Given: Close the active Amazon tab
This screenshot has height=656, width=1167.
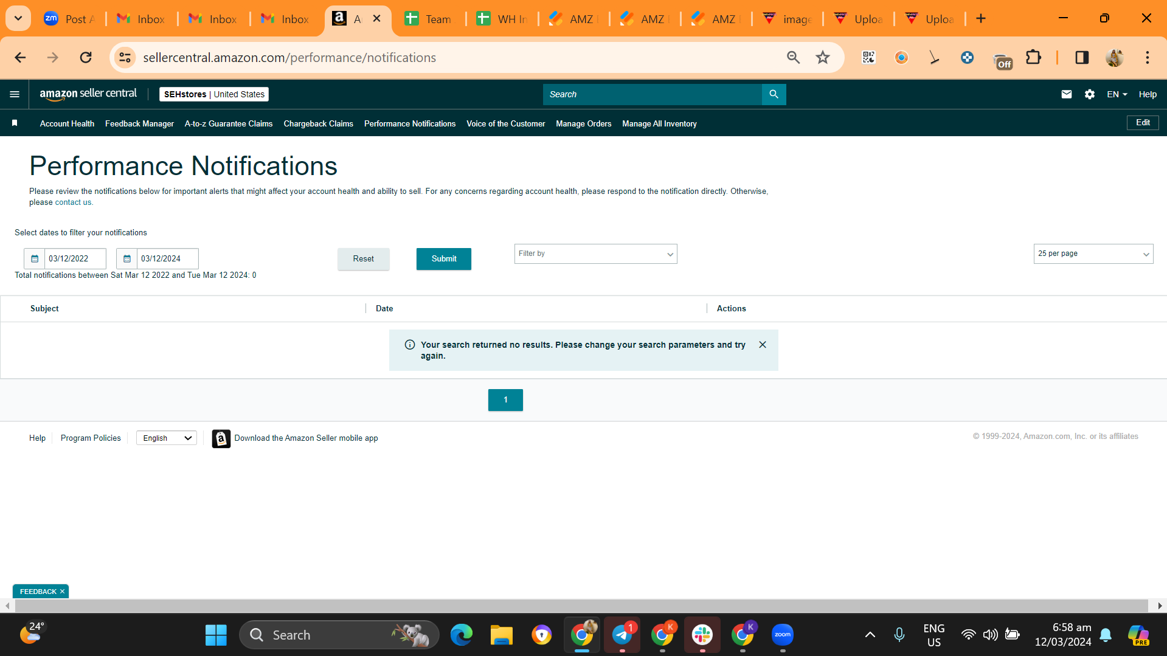Looking at the screenshot, I should click(x=377, y=19).
